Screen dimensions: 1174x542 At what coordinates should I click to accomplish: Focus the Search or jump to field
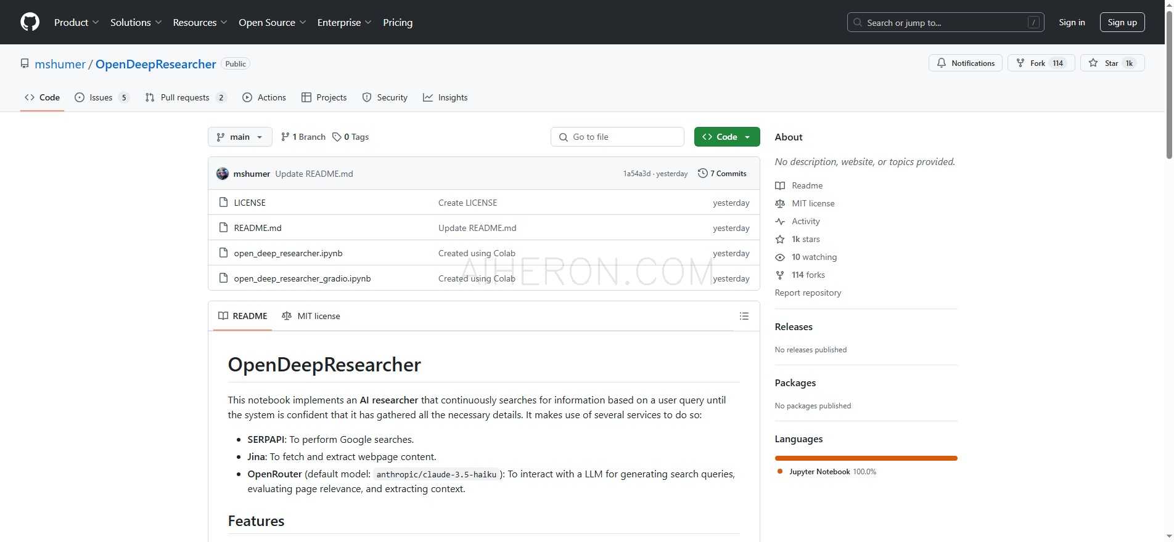[x=945, y=22]
